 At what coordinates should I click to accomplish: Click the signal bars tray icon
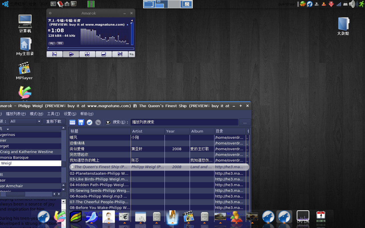(338, 4)
